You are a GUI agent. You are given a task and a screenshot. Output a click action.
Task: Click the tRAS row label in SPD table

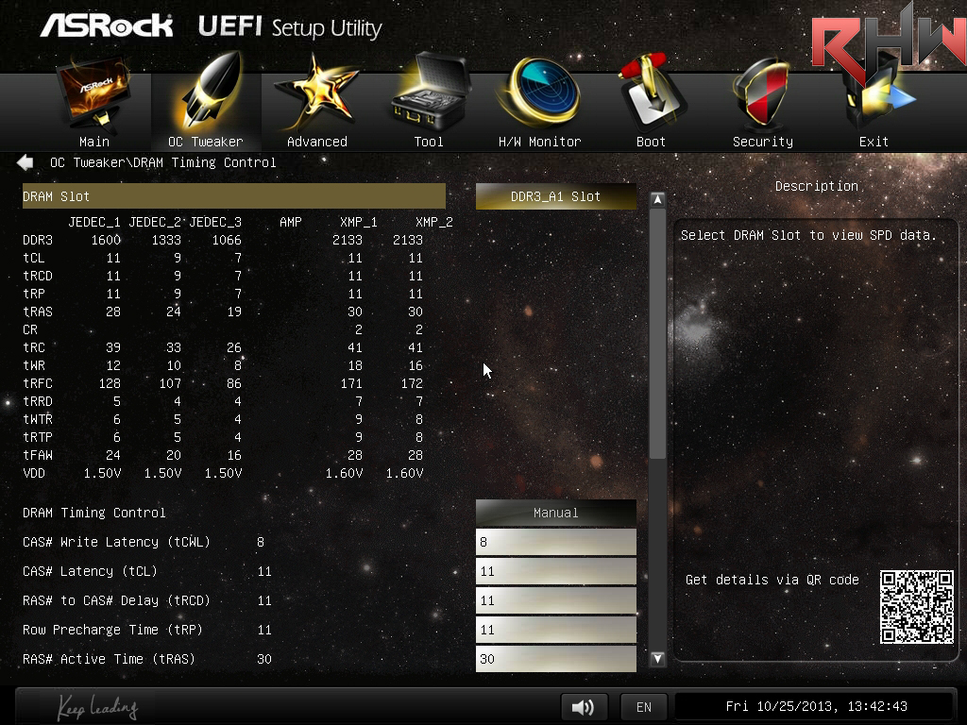(38, 312)
